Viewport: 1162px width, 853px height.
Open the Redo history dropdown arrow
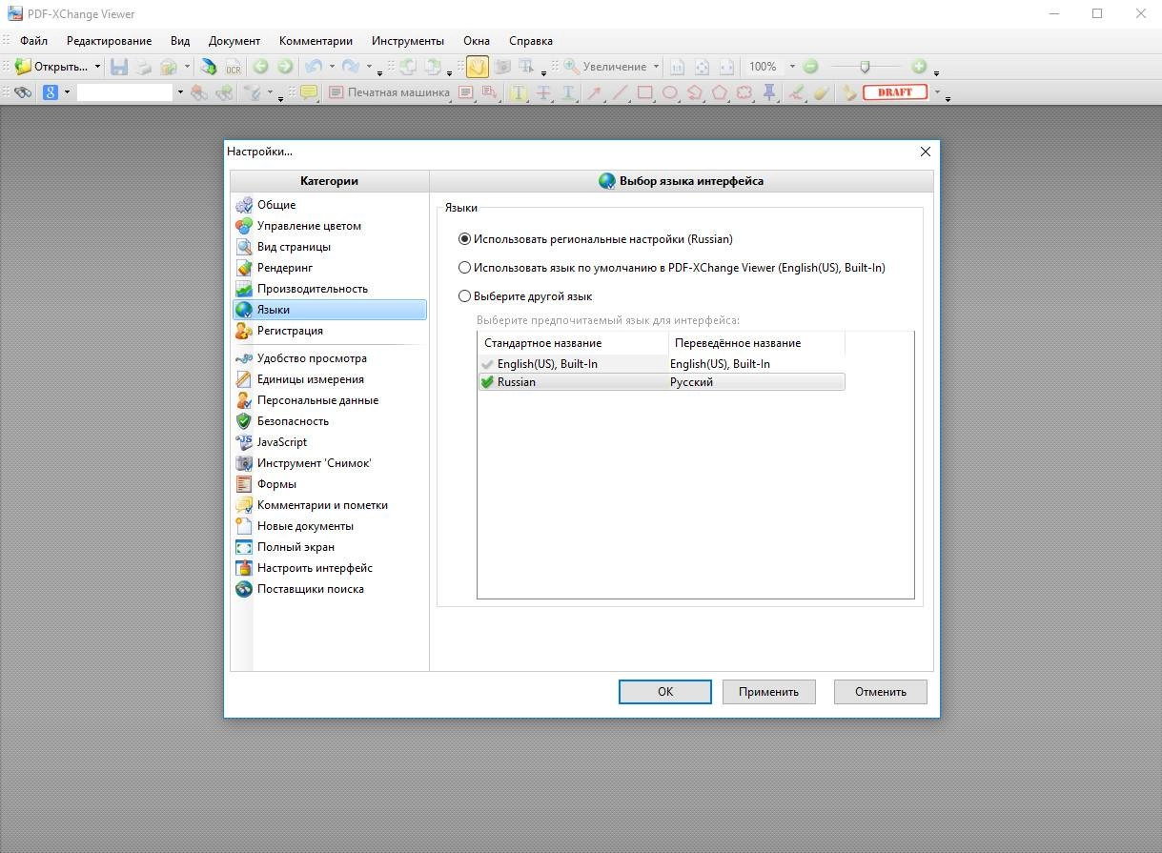click(x=369, y=67)
